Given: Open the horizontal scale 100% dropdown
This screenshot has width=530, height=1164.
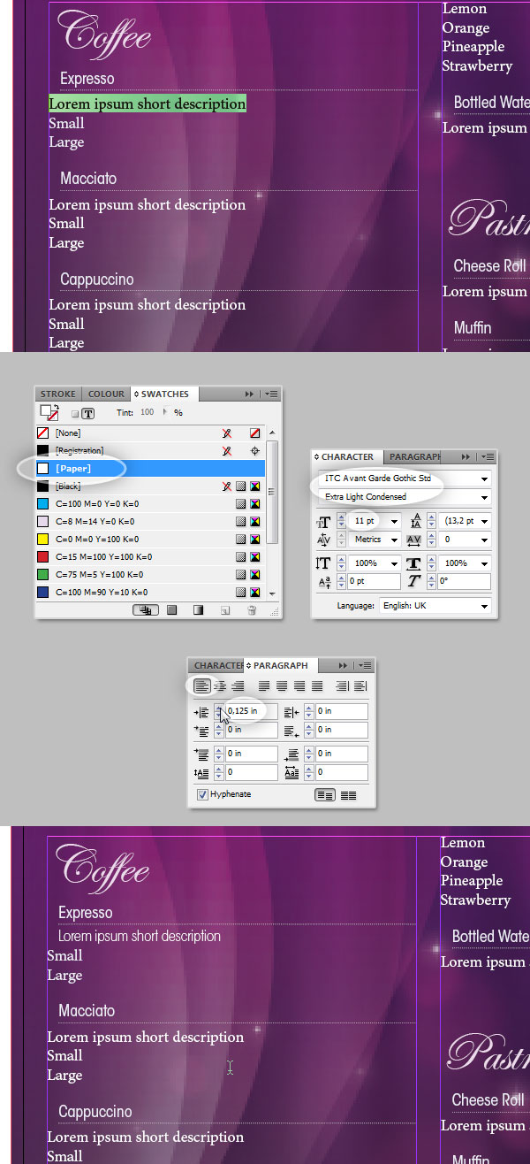Looking at the screenshot, I should tap(484, 563).
